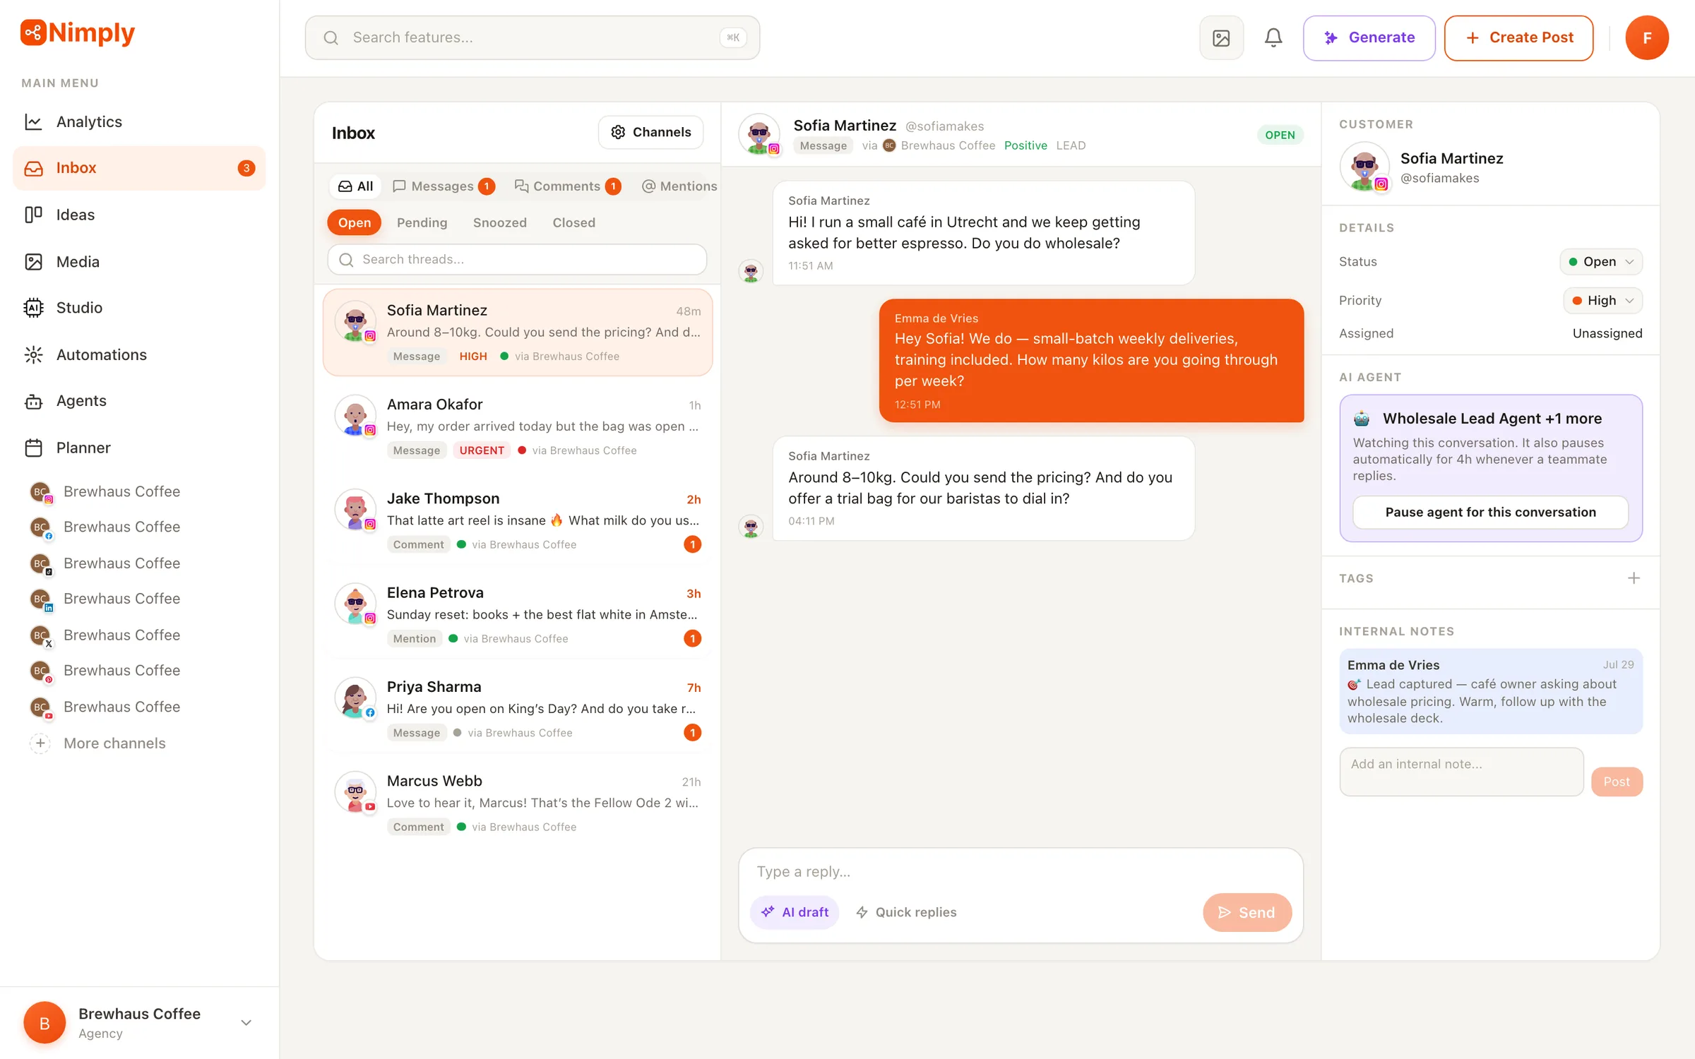The height and width of the screenshot is (1059, 1695).
Task: Pause agent for this conversation
Action: pos(1490,513)
